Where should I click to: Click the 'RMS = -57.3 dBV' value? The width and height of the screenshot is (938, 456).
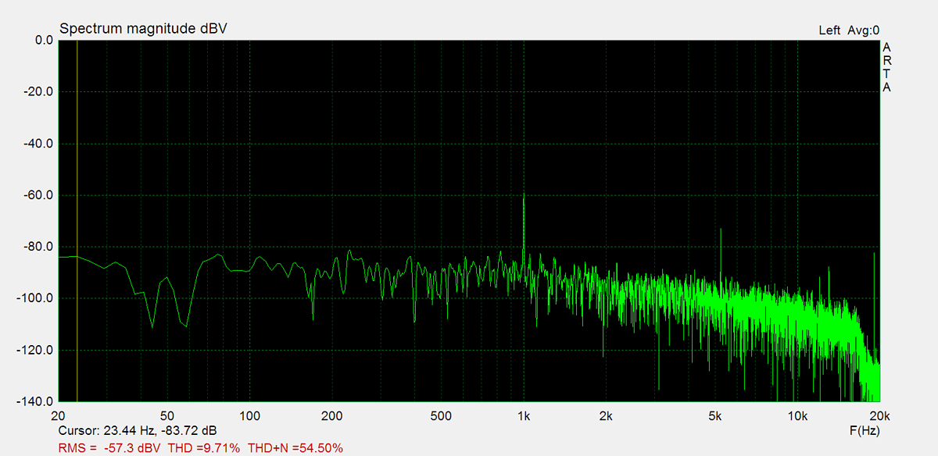pos(110,447)
